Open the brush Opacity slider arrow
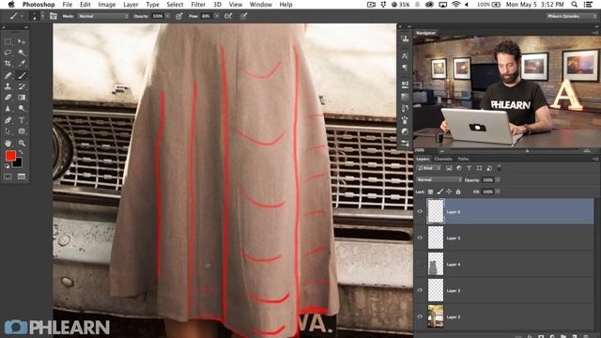601x338 pixels. click(x=167, y=16)
